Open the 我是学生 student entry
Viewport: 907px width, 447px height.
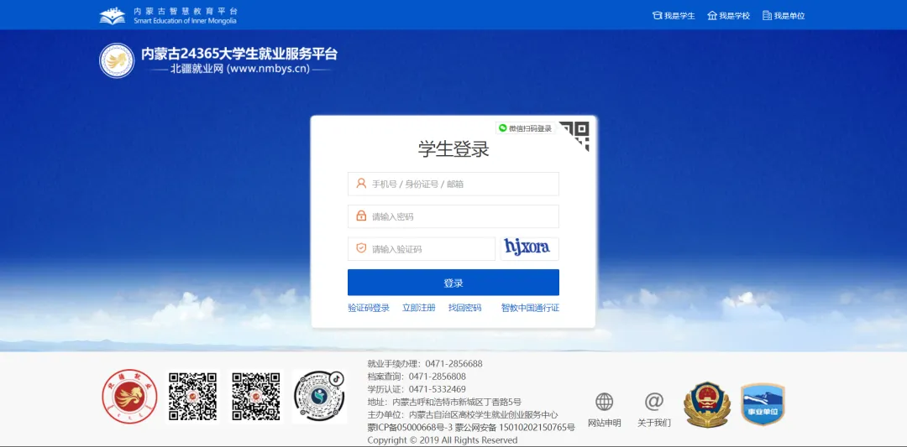click(674, 16)
